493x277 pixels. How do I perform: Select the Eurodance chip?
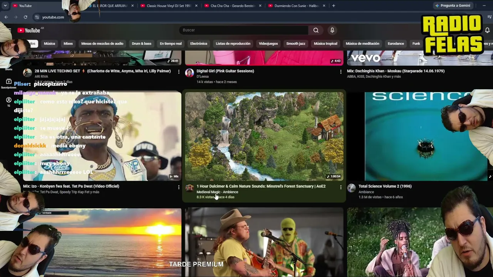[x=396, y=43]
